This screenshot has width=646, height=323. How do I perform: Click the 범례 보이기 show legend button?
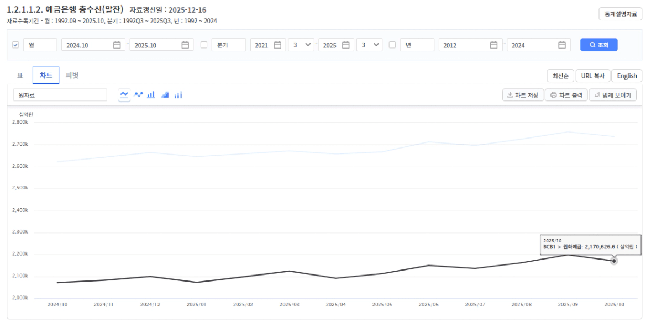tap(612, 95)
